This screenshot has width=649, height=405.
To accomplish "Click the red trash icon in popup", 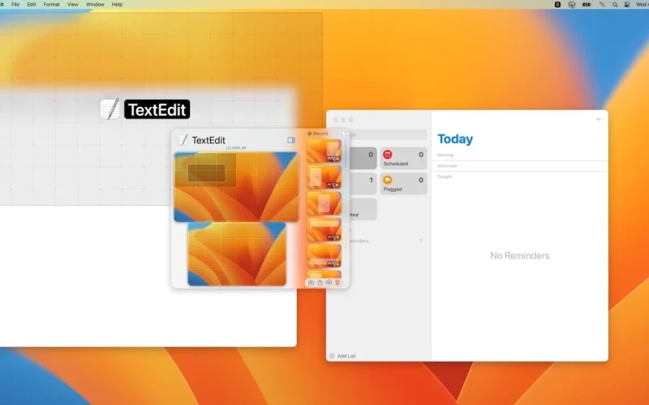I will 337,283.
